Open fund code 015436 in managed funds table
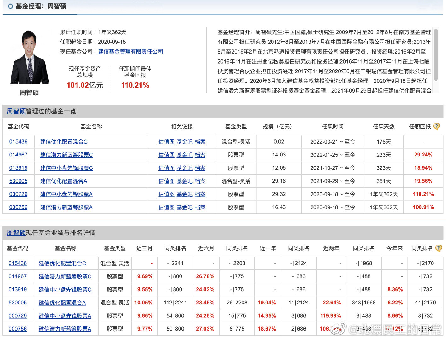Viewport: 446px width, 340px height. [x=18, y=142]
